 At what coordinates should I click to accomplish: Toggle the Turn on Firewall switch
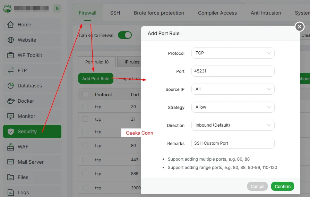click(125, 35)
